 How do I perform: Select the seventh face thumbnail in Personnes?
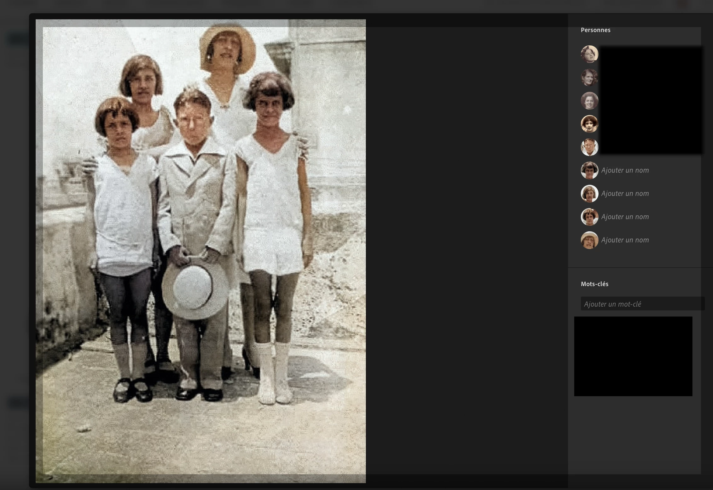click(589, 194)
